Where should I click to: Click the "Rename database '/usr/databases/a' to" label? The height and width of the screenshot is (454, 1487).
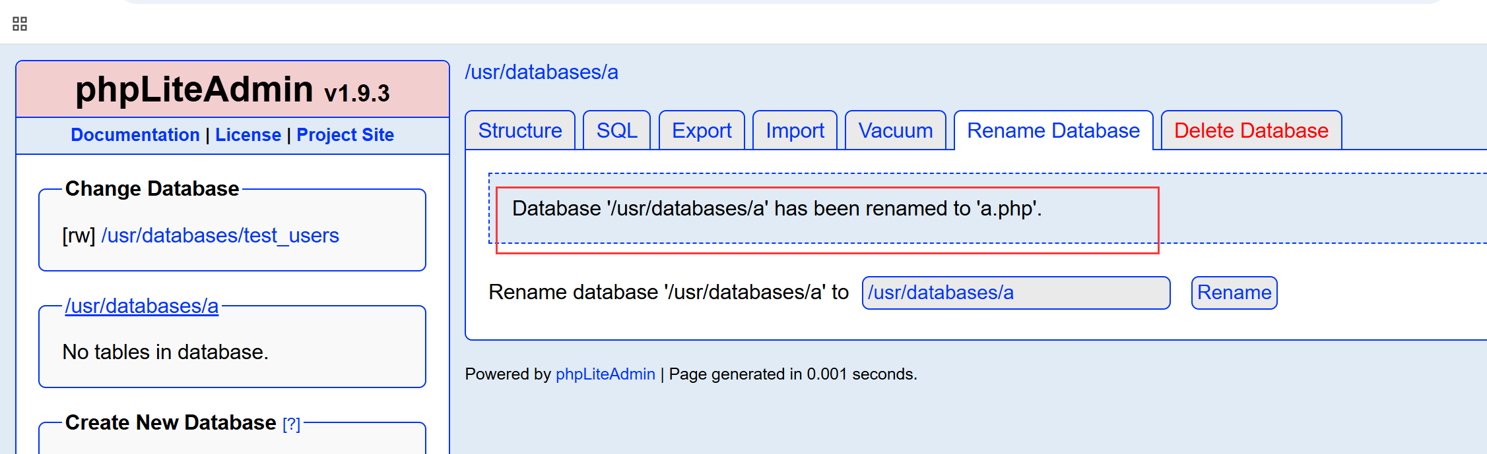pos(669,293)
